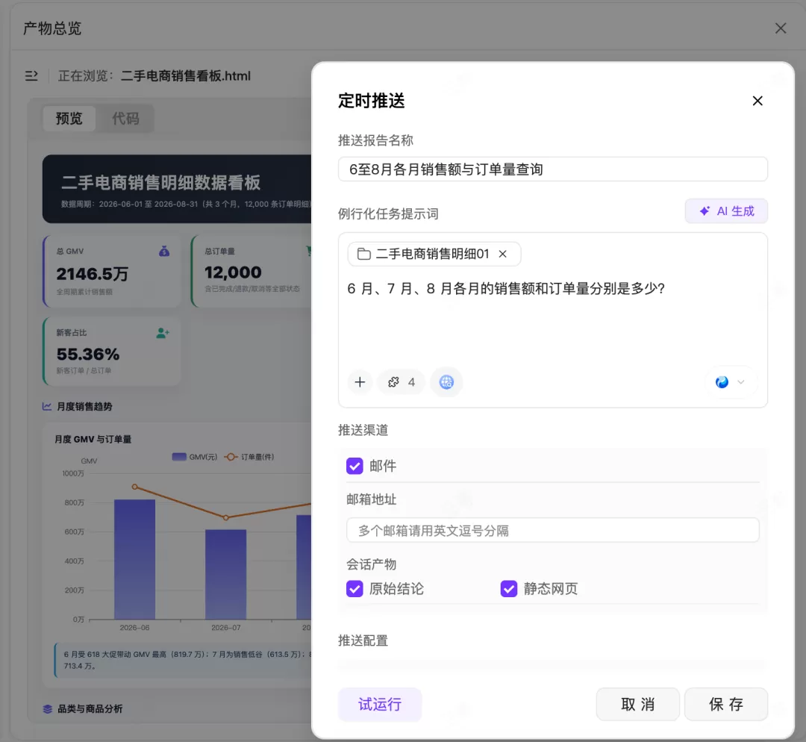Click the 12,000 总订单量 value
This screenshot has height=742, width=806.
click(x=233, y=272)
